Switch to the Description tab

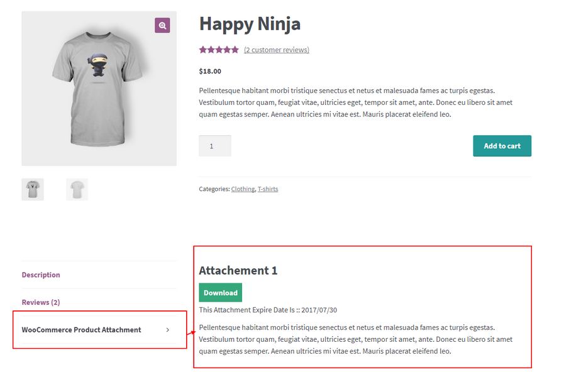(41, 275)
